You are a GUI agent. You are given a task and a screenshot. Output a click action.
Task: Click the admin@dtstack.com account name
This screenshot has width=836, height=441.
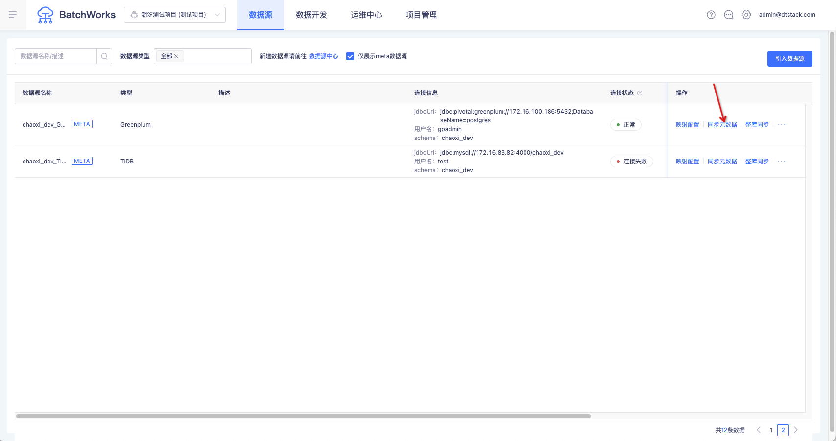pos(787,15)
